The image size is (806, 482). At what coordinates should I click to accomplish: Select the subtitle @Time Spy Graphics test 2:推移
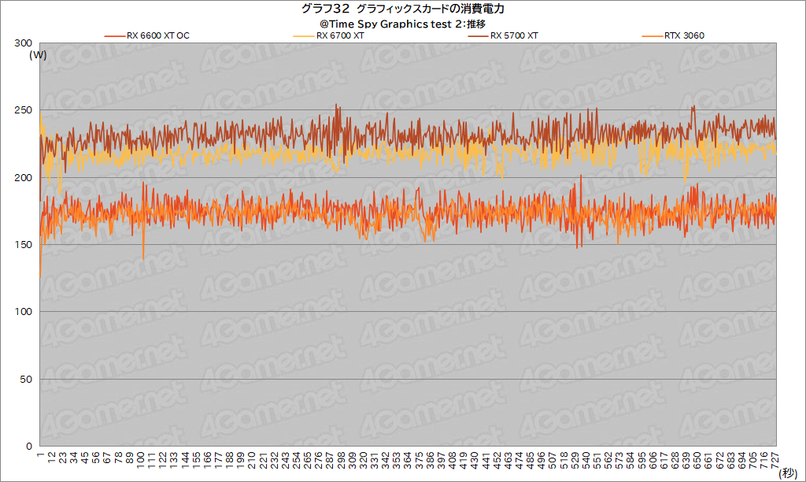pyautogui.click(x=402, y=24)
